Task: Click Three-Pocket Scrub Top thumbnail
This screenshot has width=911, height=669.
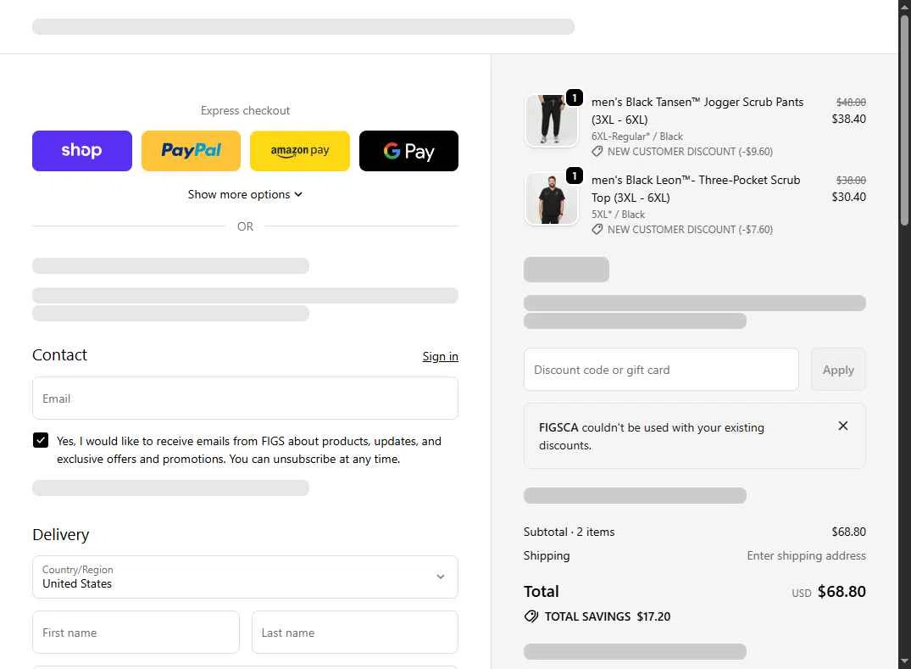Action: click(x=552, y=199)
